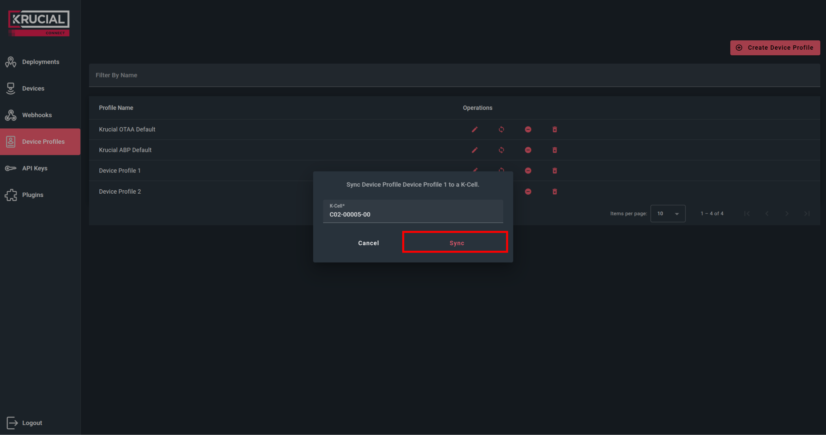Open the API Keys section

pyautogui.click(x=35, y=168)
